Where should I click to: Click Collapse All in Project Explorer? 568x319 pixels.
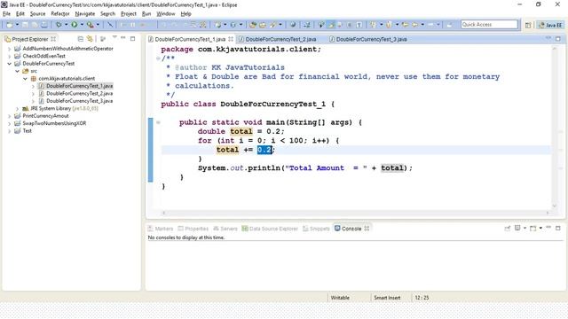[x=81, y=39]
